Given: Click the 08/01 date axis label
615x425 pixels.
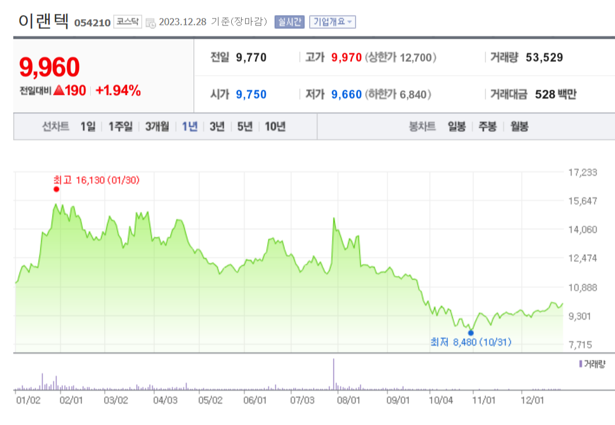Looking at the screenshot, I should click(x=349, y=400).
